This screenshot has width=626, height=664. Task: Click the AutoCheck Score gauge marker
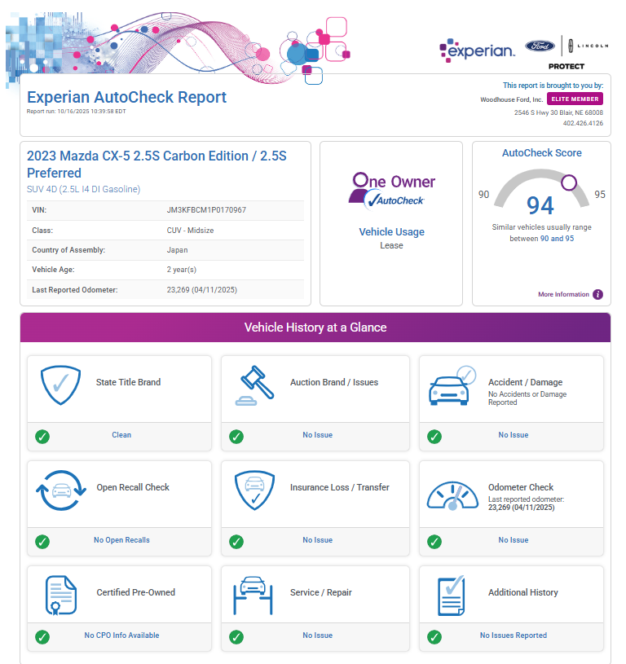pos(569,181)
